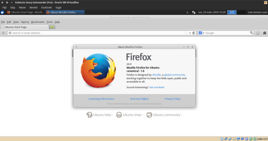The width and height of the screenshot is (268, 141).
Task: Open the Live session user menu
Action: click(258, 12)
